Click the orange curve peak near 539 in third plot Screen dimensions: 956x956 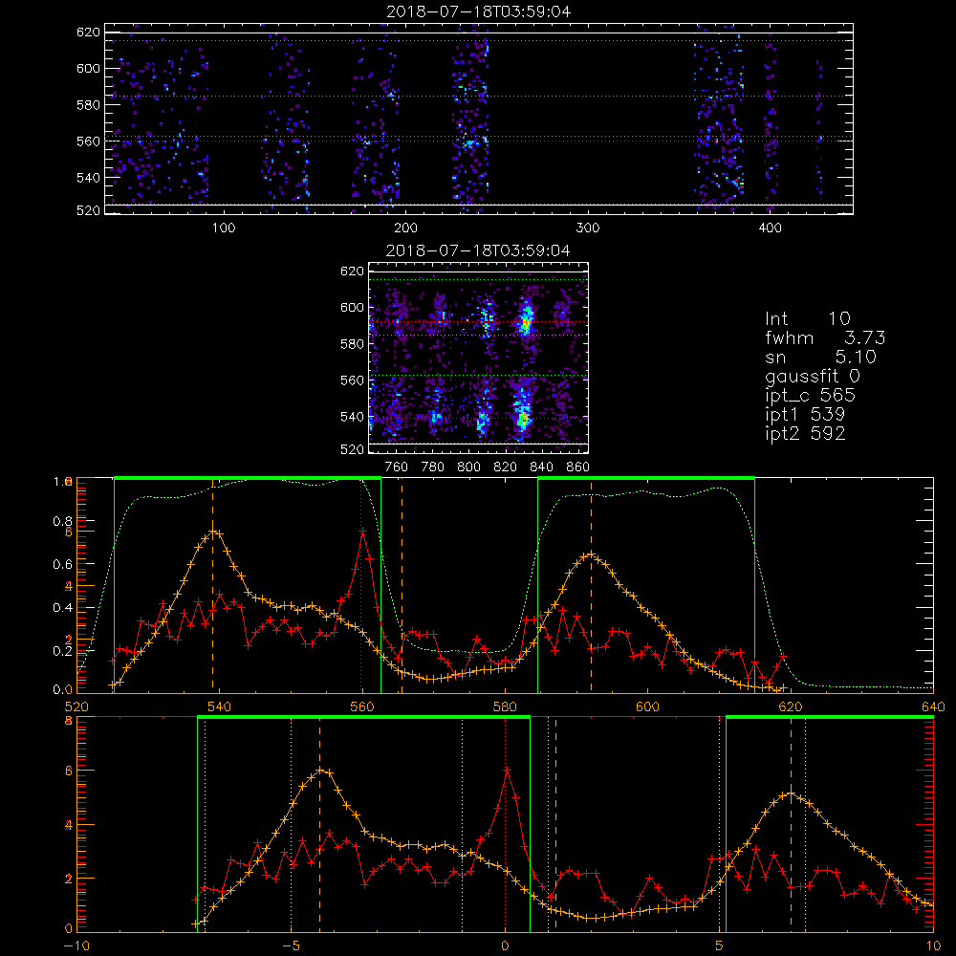click(x=213, y=531)
